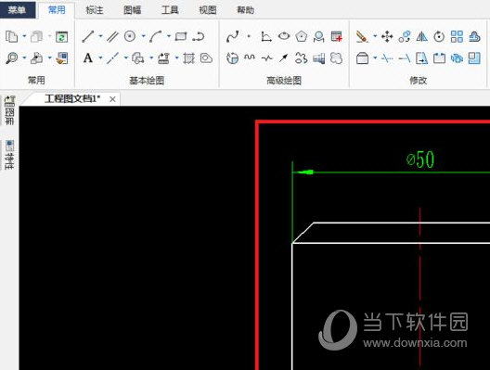Select the Rotate tool

pyautogui.click(x=439, y=36)
